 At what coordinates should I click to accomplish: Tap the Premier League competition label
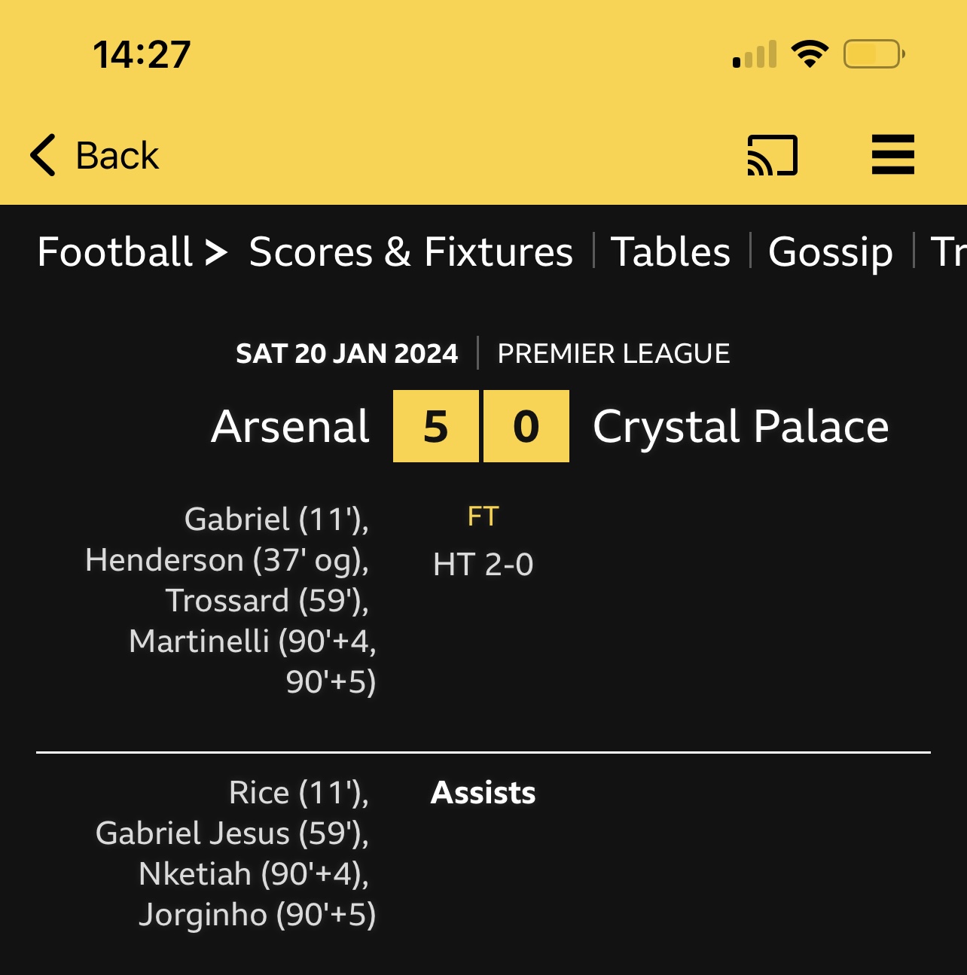613,353
